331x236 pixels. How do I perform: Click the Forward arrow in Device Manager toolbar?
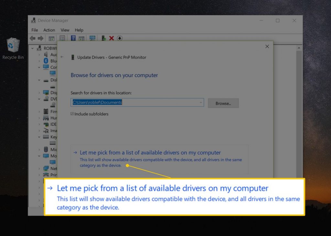pos(40,38)
